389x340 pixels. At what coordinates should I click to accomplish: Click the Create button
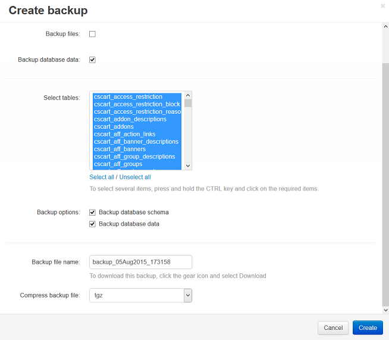pos(368,327)
